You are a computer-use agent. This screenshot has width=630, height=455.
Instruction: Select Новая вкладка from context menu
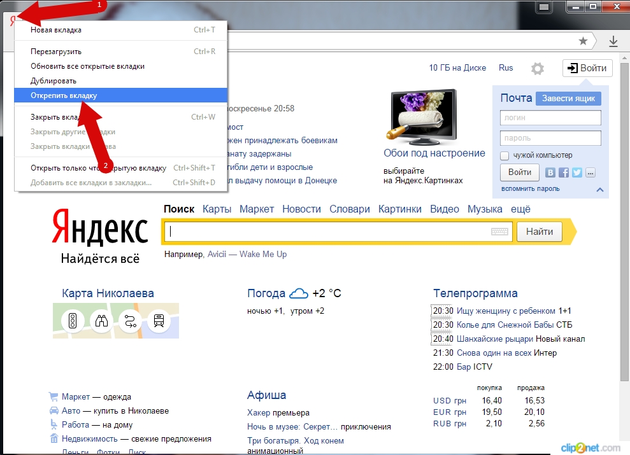pyautogui.click(x=121, y=30)
